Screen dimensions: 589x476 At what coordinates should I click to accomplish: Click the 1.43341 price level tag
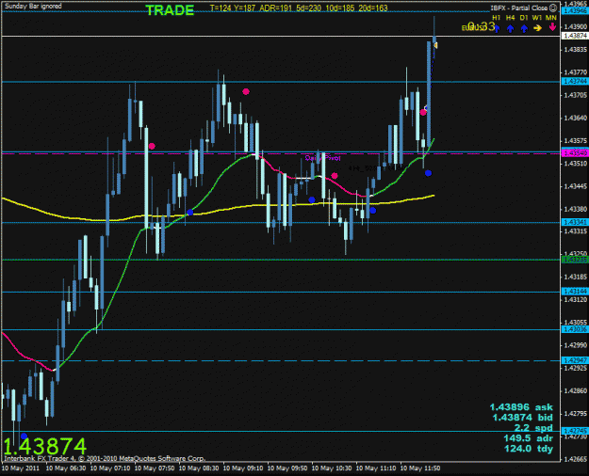575,222
